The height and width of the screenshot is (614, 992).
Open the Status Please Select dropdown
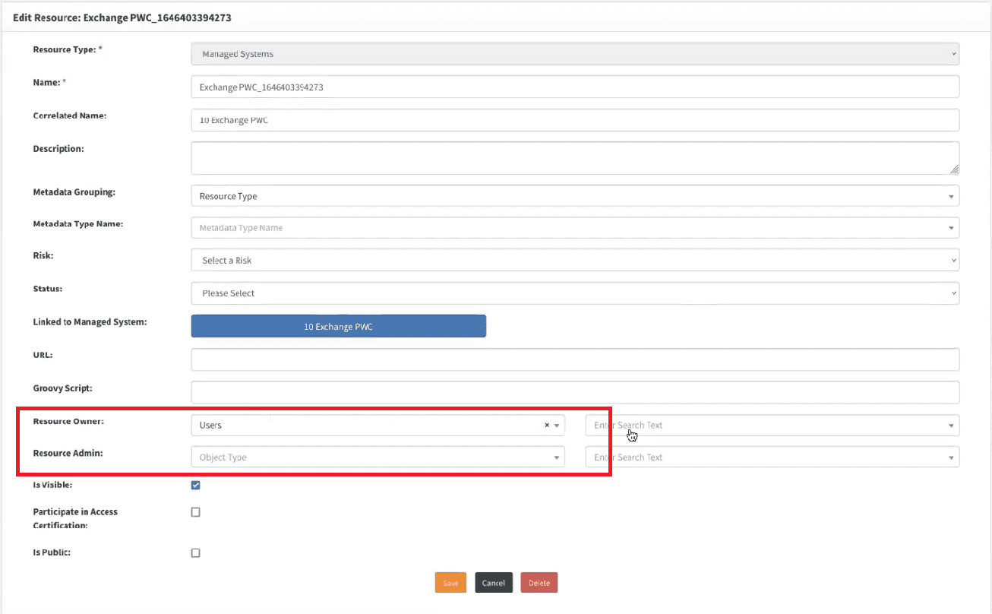[x=574, y=293]
